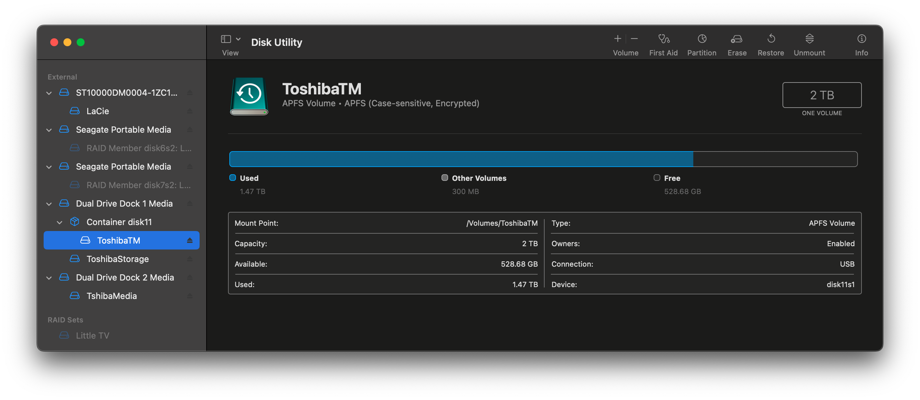Select the TshibaMedia volume
This screenshot has height=400, width=920.
click(111, 296)
